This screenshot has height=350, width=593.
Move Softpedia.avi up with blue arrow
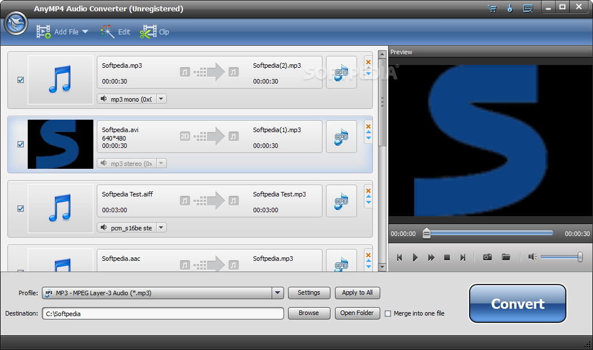tap(368, 133)
